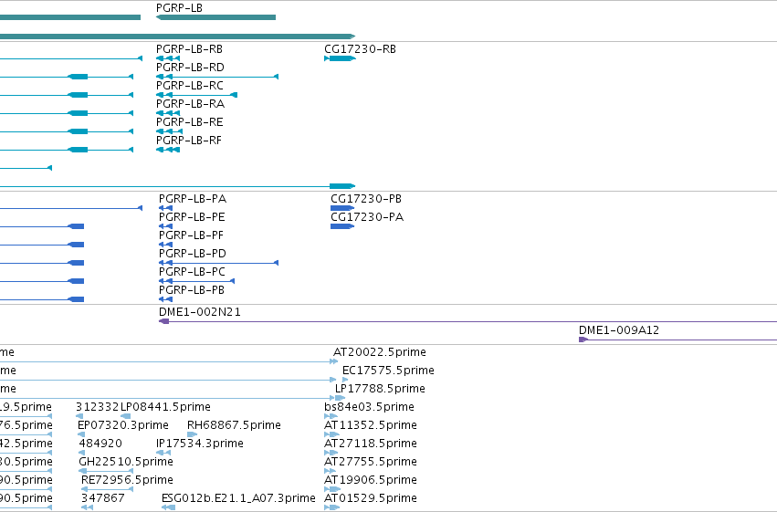Screen dimensions: 777x512
Task: Click the CG17230-PB protein bar glyph
Action: point(342,208)
